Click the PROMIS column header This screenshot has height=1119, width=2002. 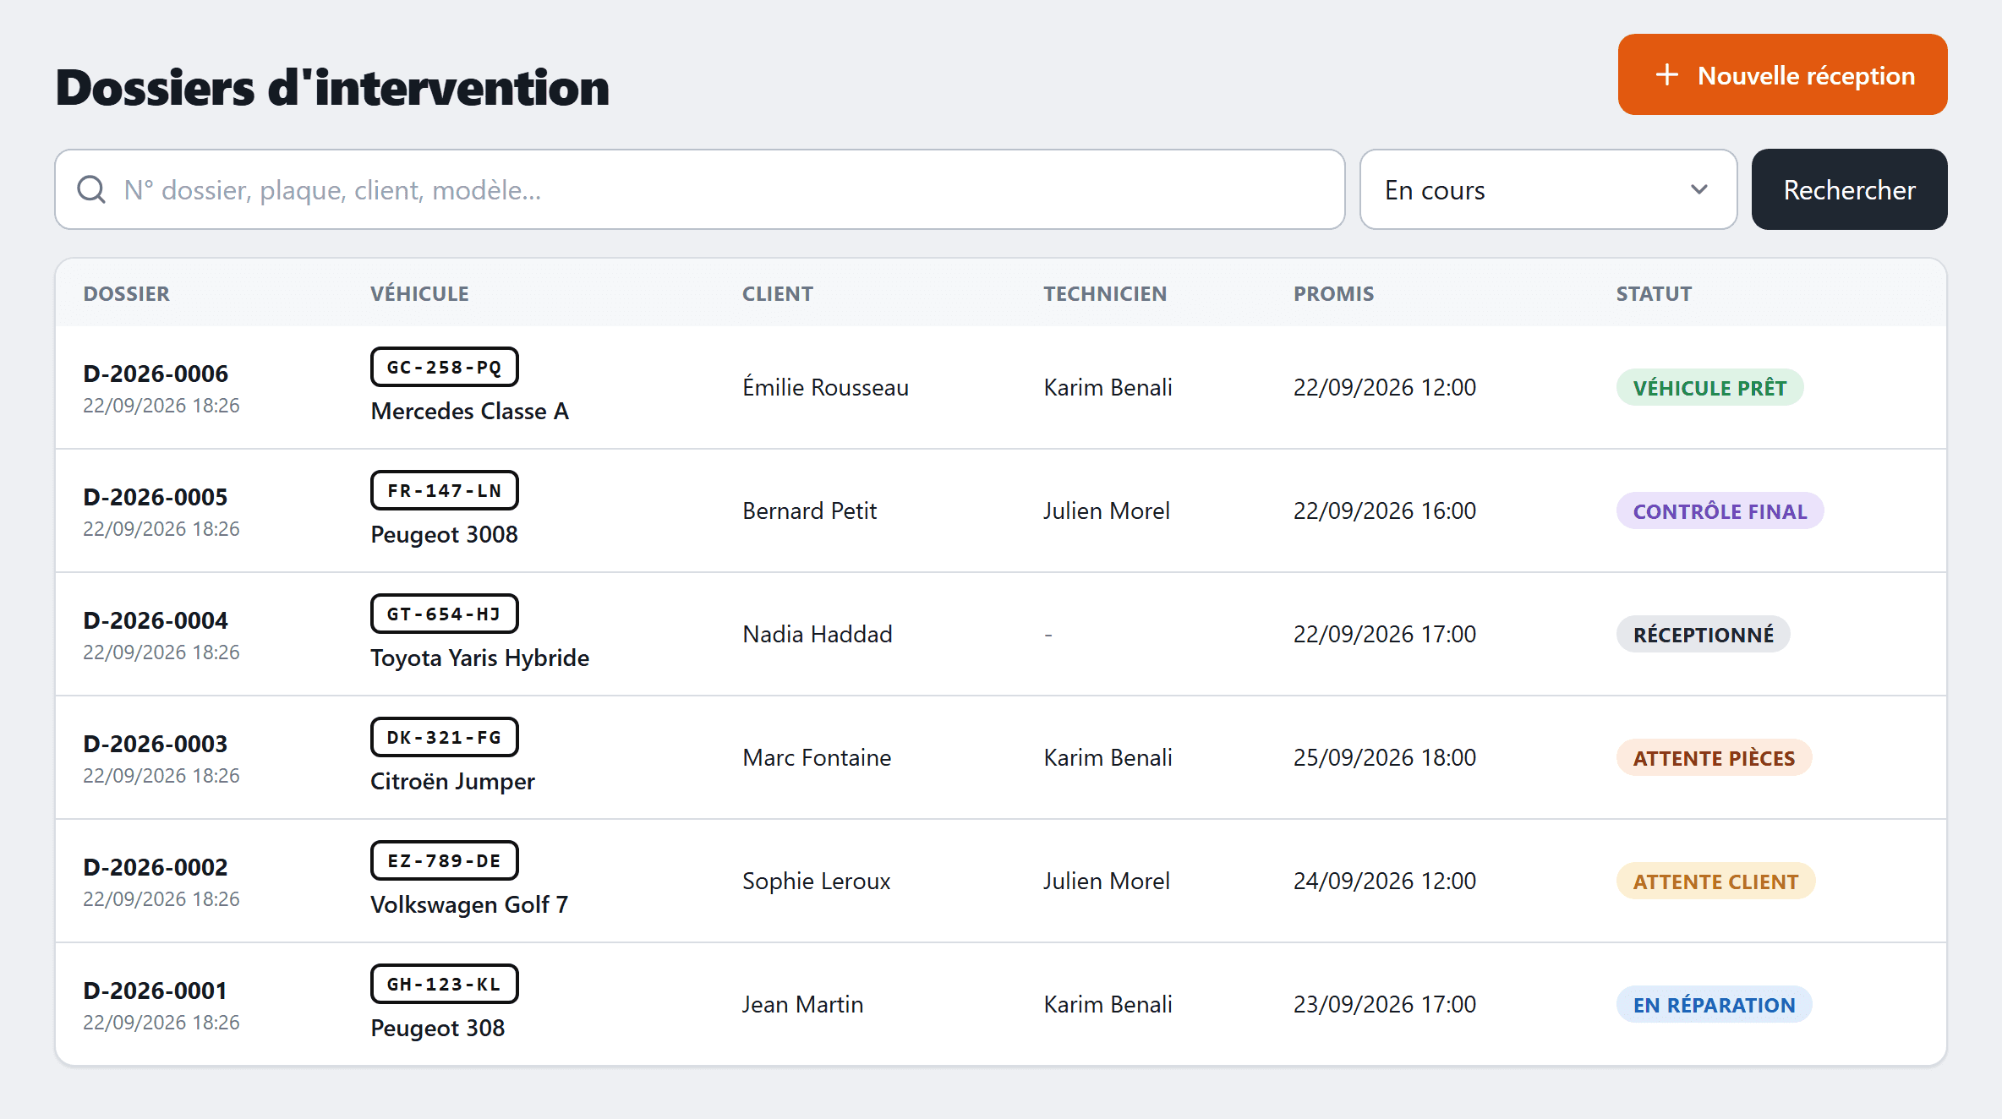tap(1333, 294)
